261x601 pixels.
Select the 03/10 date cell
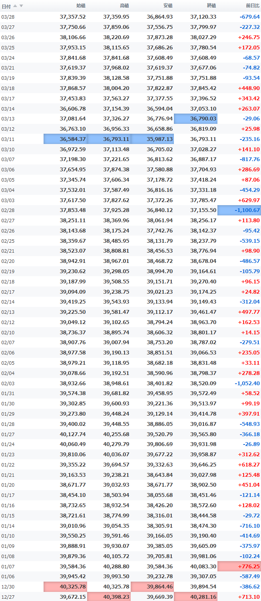[x=8, y=150]
